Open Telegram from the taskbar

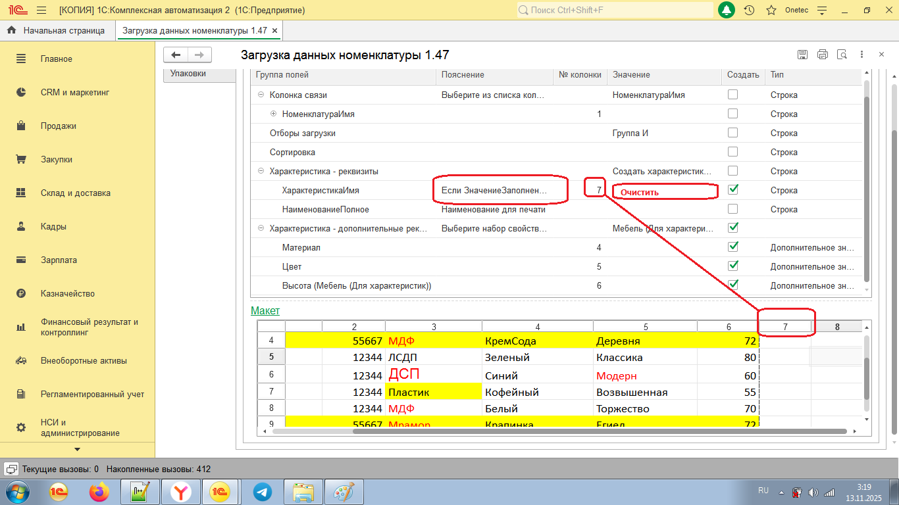coord(263,492)
